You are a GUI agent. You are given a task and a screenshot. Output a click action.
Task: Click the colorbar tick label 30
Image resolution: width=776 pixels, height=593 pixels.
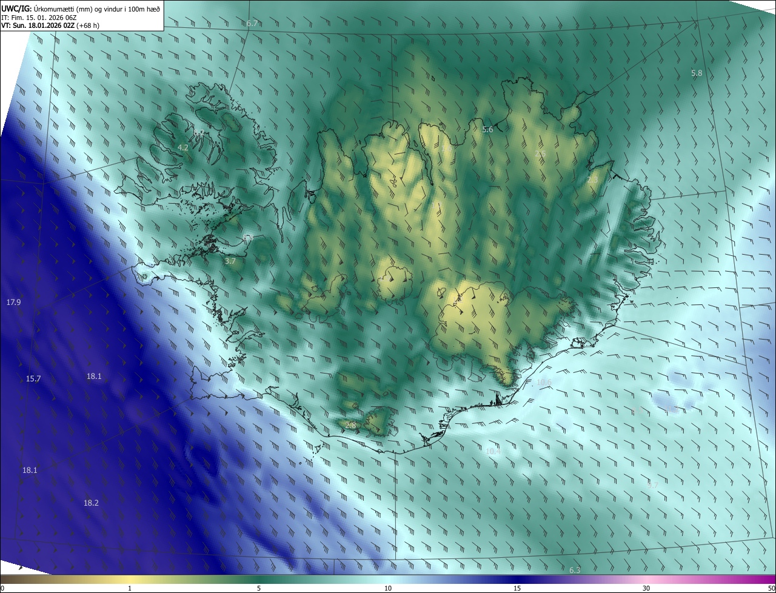(x=646, y=588)
